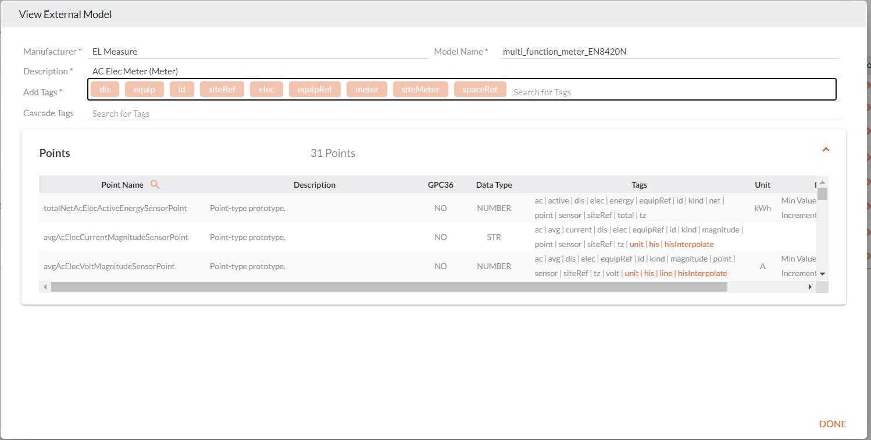Image resolution: width=871 pixels, height=440 pixels.
Task: Select the 'meter' tag chip
Action: pyautogui.click(x=367, y=90)
